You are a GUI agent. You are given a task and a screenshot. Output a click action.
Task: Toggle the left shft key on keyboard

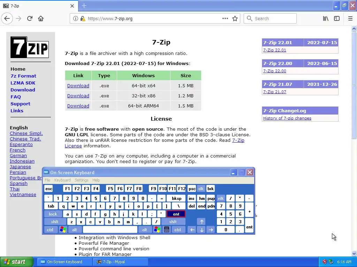click(55, 221)
